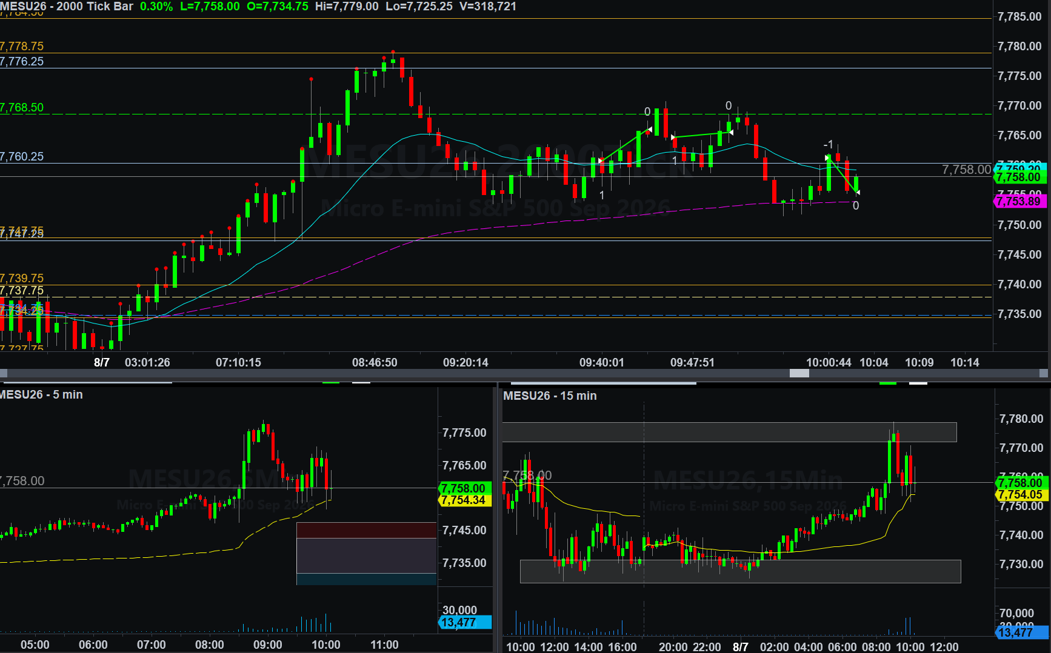Select the green 7,768.50 dashed level label

coord(22,108)
